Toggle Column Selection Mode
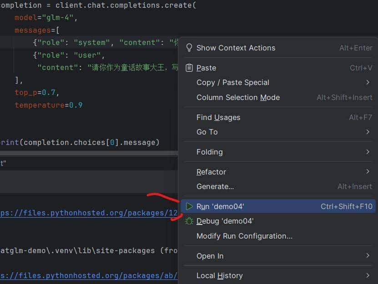Image resolution: width=378 pixels, height=284 pixels. [x=238, y=97]
